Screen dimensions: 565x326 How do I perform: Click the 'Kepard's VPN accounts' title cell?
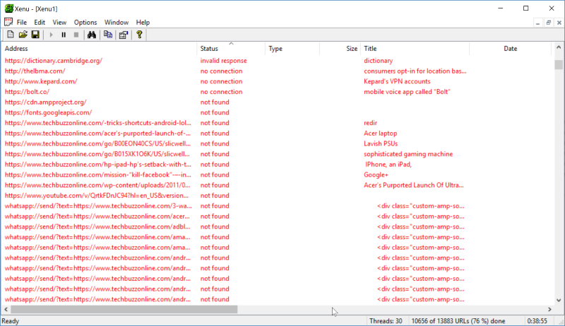click(397, 81)
